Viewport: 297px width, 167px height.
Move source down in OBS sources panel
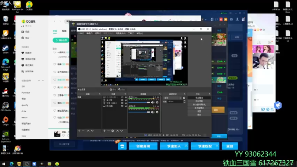coord(122,131)
